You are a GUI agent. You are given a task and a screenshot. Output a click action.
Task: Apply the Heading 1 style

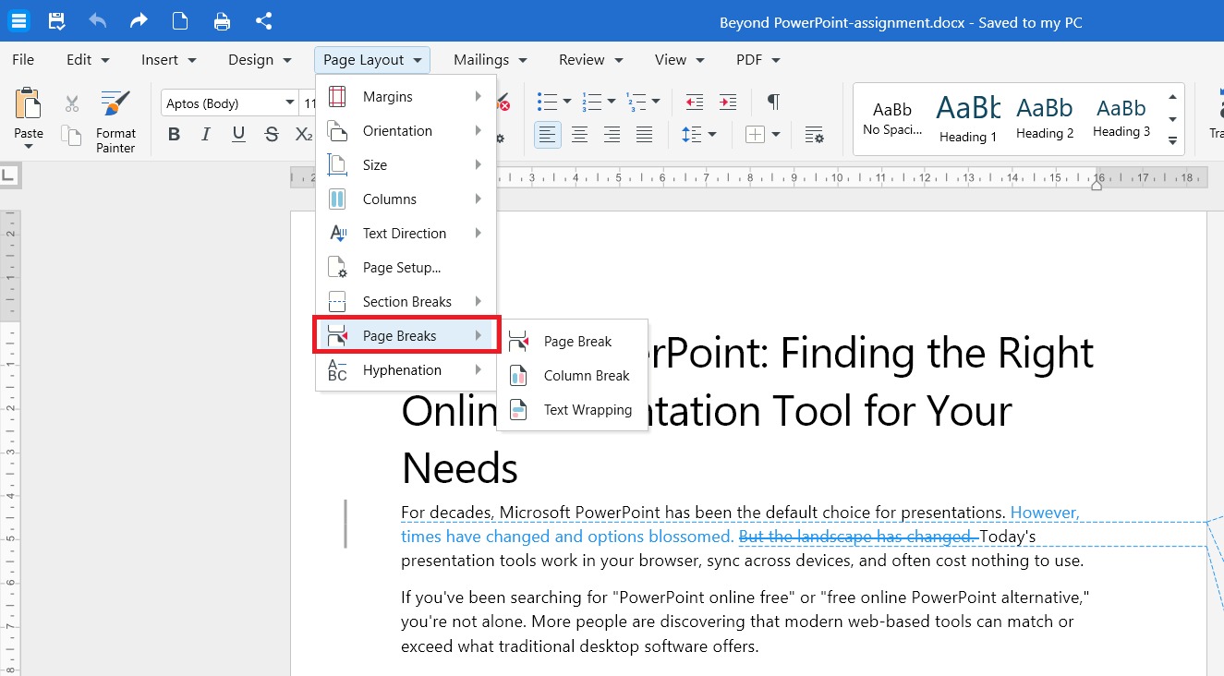(x=968, y=119)
